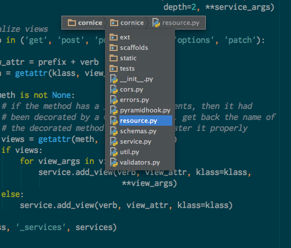
Task: Click the Python icon next to validators.py
Action: 114,162
